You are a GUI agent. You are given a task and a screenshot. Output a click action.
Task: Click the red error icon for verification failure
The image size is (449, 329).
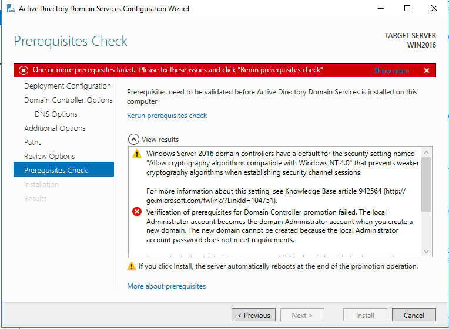pos(137,212)
